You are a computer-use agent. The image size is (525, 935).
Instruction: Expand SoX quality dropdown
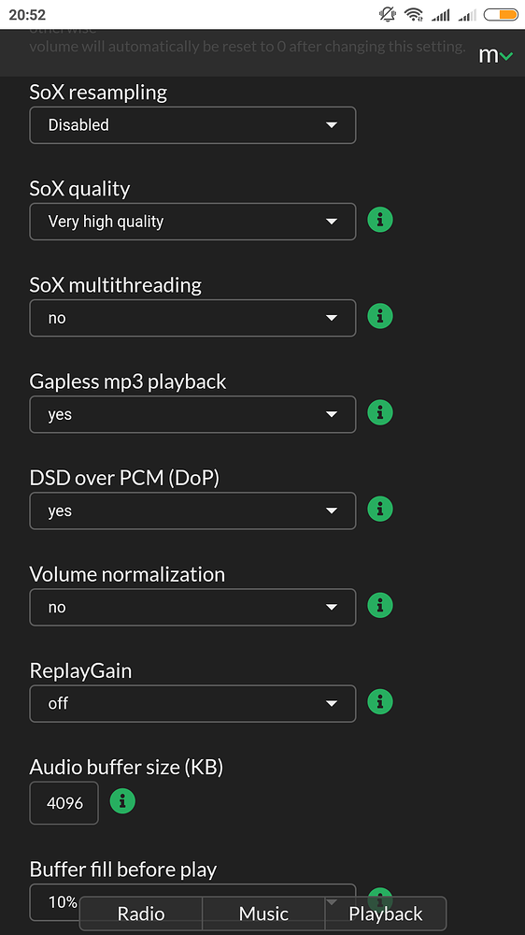pos(192,222)
